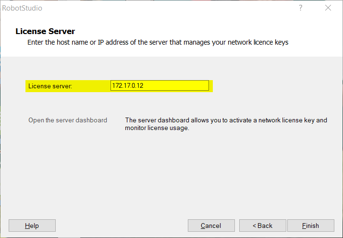
Task: Click the title bar area between RobotStudio and the ?
Action: (x=170, y=8)
